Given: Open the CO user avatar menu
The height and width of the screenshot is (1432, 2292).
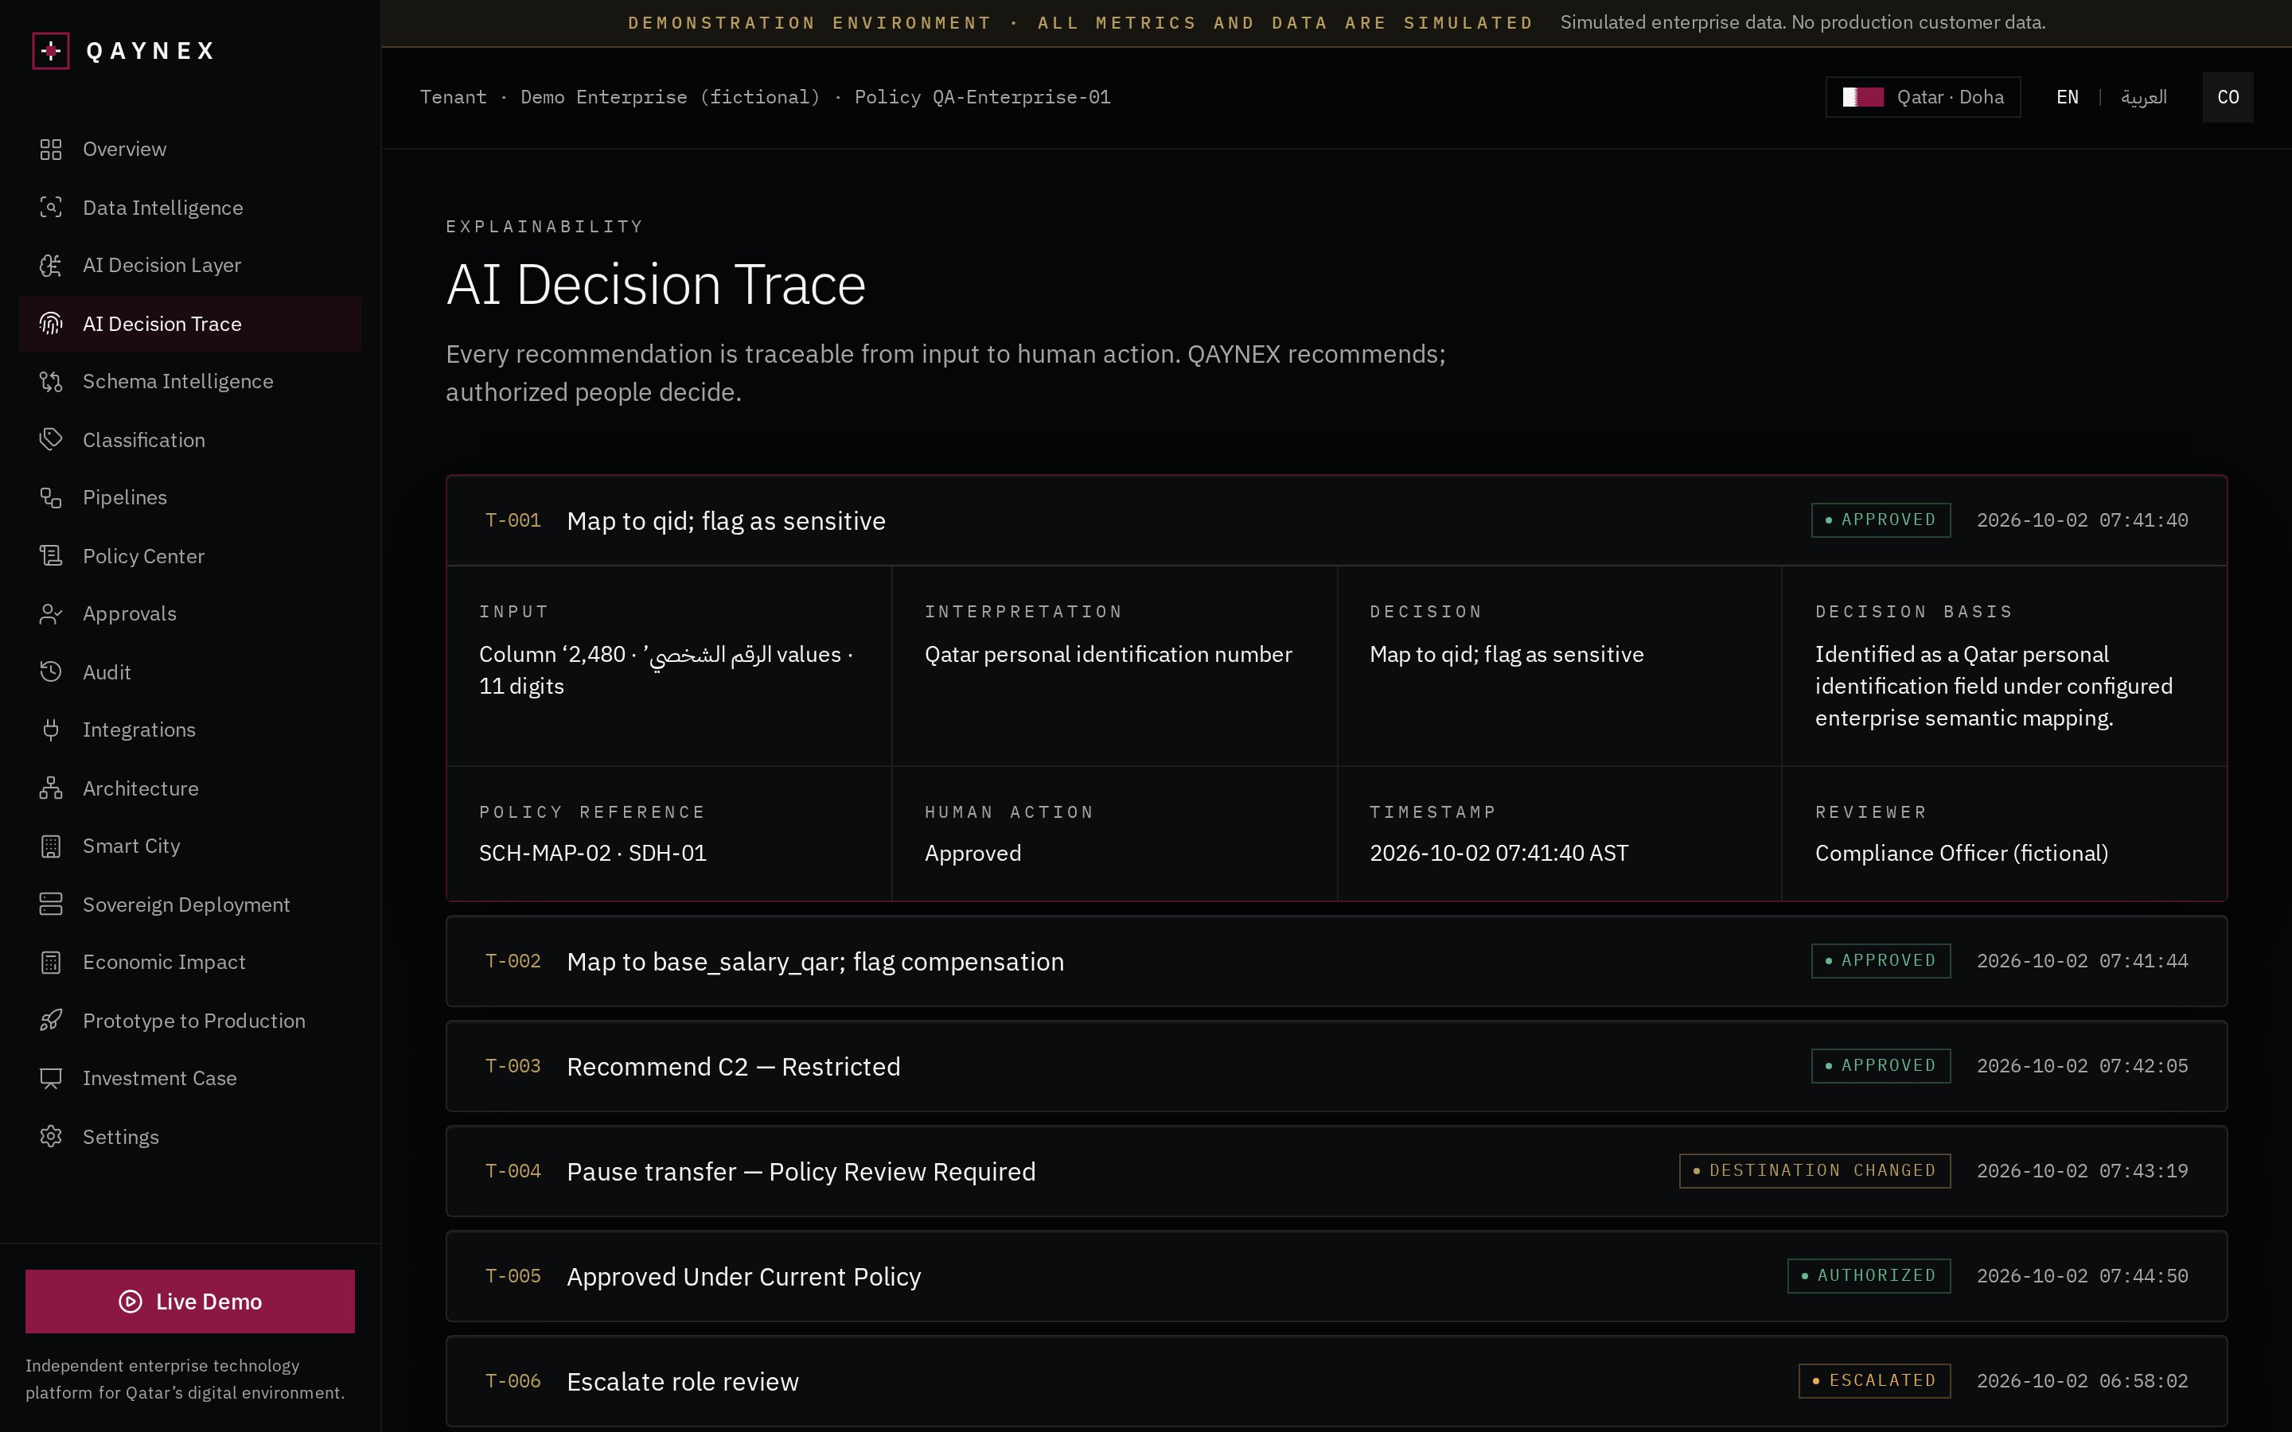Looking at the screenshot, I should tap(2228, 96).
